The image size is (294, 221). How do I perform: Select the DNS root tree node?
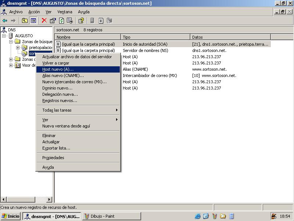(x=12, y=30)
